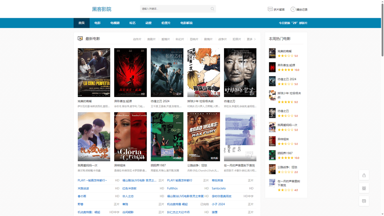Open the 电视剧 nav tab
Image resolution: width=384 pixels, height=216 pixels.
(115, 23)
